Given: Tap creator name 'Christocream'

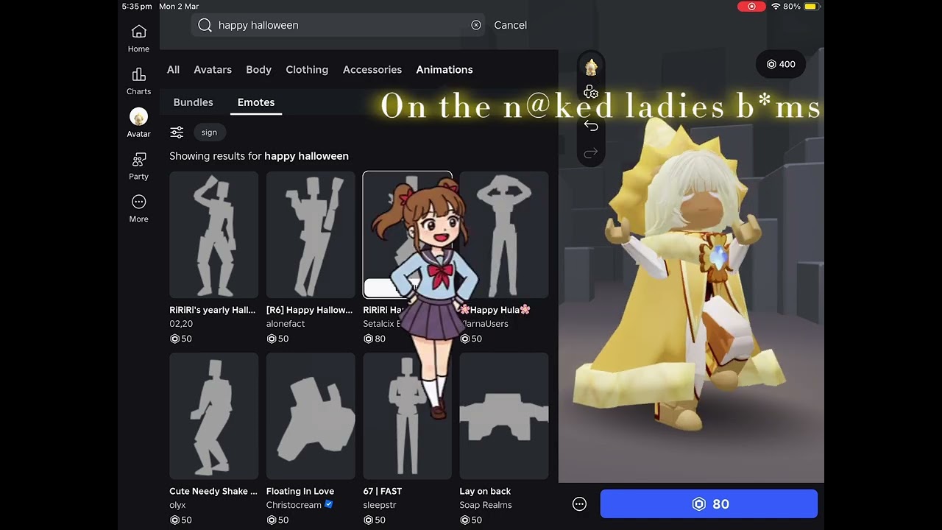Looking at the screenshot, I should (294, 505).
